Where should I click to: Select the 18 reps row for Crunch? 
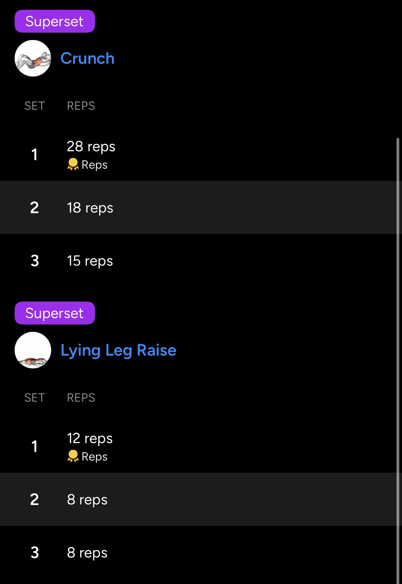point(90,208)
